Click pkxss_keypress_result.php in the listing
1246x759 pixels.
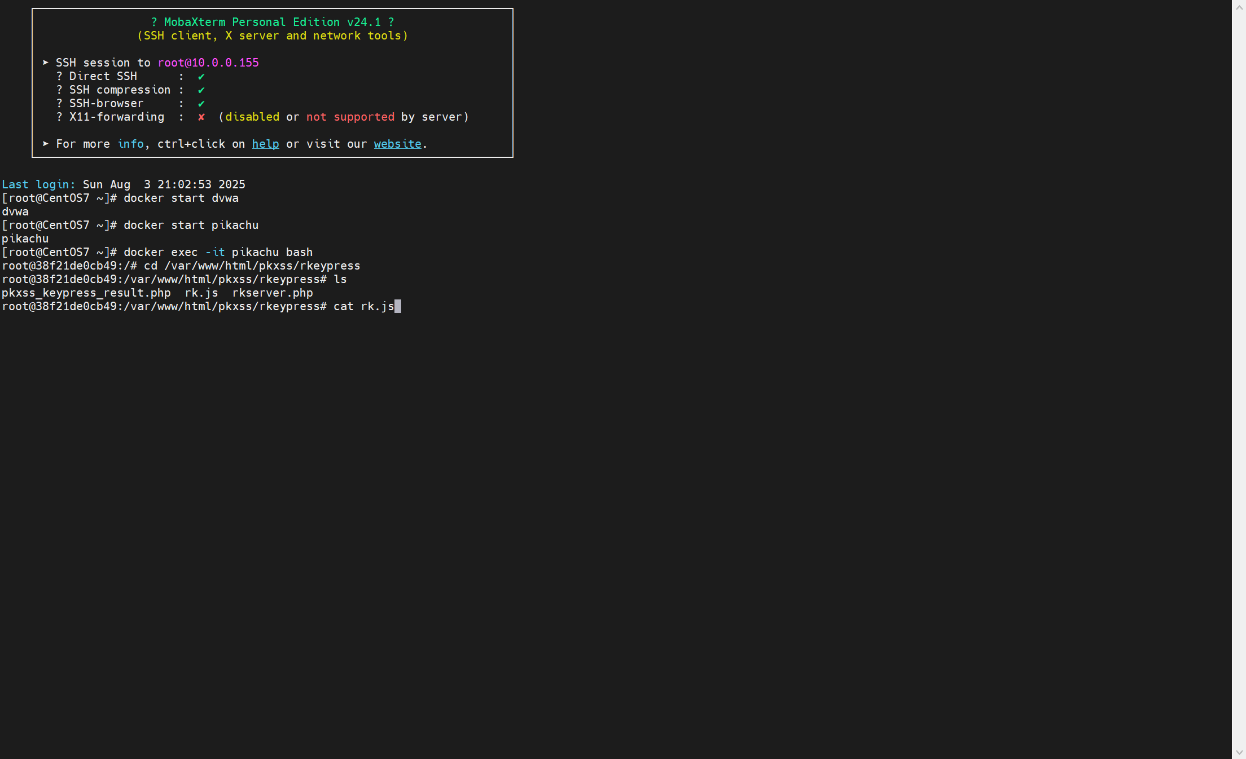(86, 293)
